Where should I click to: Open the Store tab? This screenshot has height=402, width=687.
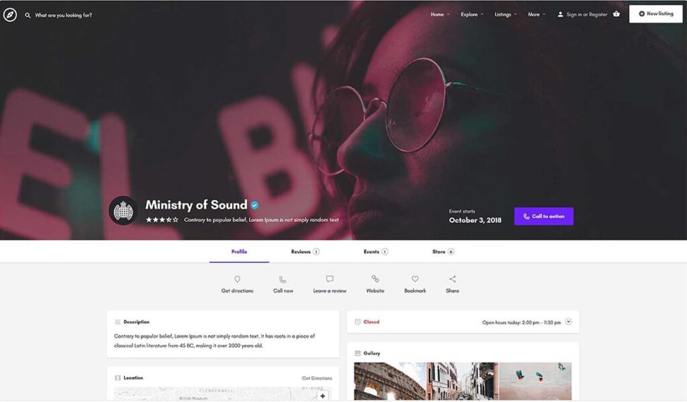pyautogui.click(x=443, y=252)
